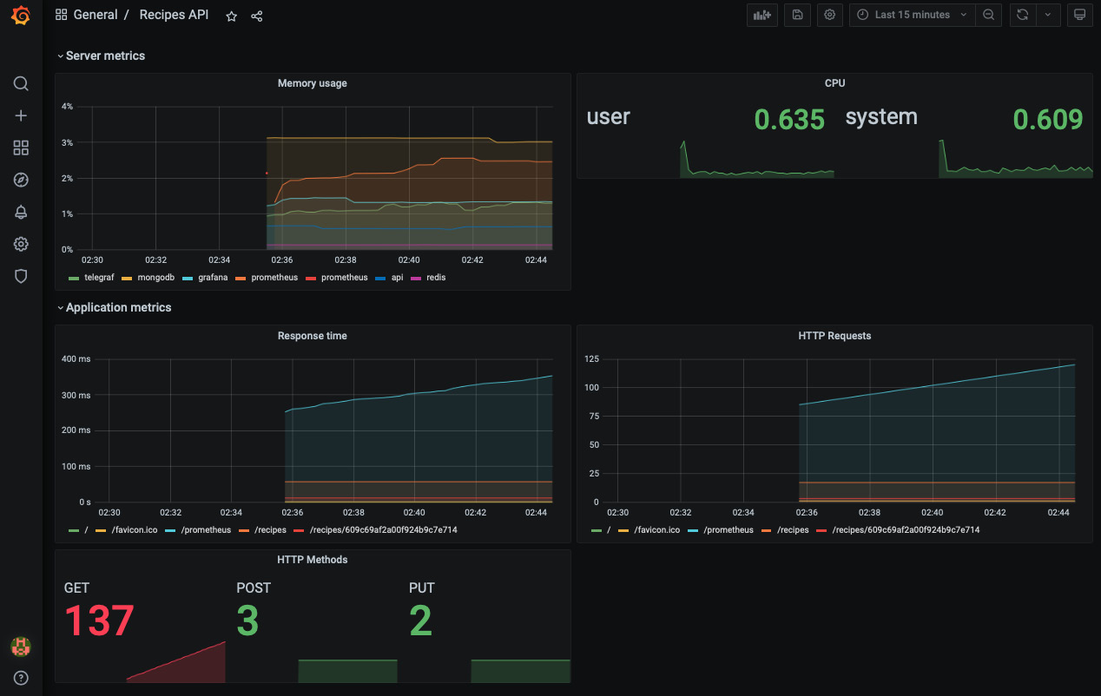The height and width of the screenshot is (696, 1101).
Task: Click the POST 3 stat value
Action: coord(247,621)
